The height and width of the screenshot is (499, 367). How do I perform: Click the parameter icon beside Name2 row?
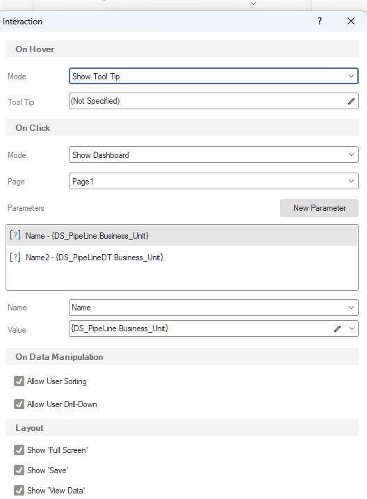[x=15, y=257]
